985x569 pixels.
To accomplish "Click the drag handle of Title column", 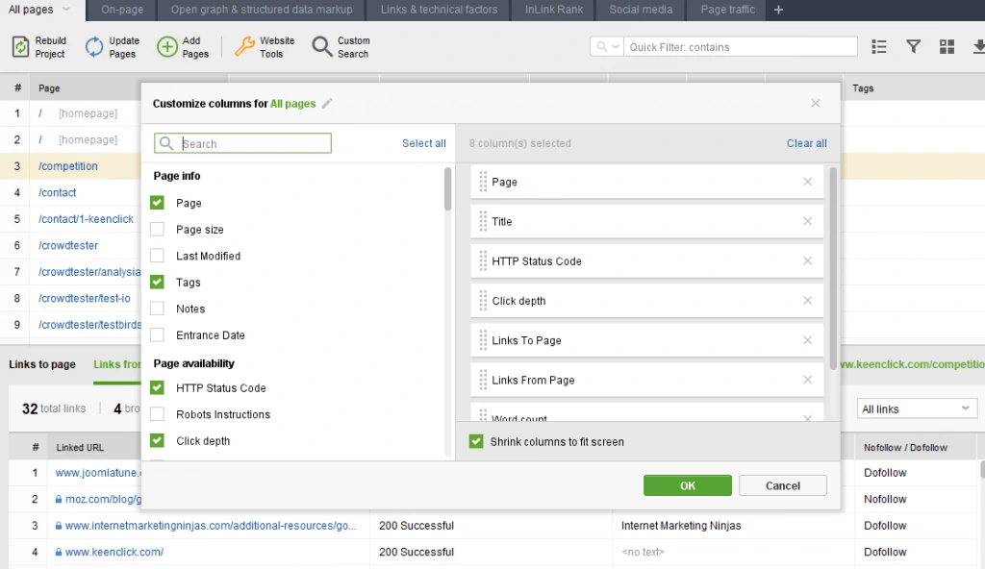I will [483, 221].
